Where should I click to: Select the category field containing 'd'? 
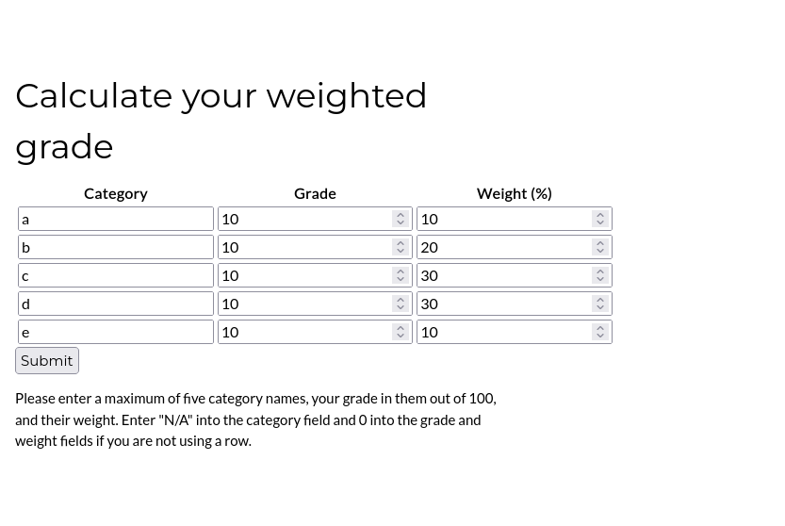[x=116, y=304]
